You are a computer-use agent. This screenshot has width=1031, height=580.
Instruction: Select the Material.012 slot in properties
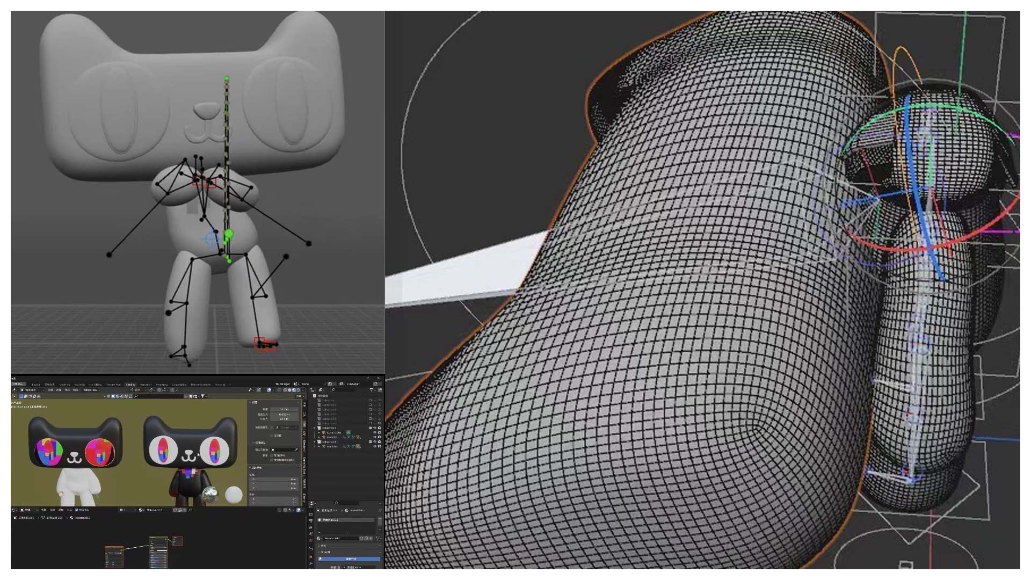coord(346,520)
